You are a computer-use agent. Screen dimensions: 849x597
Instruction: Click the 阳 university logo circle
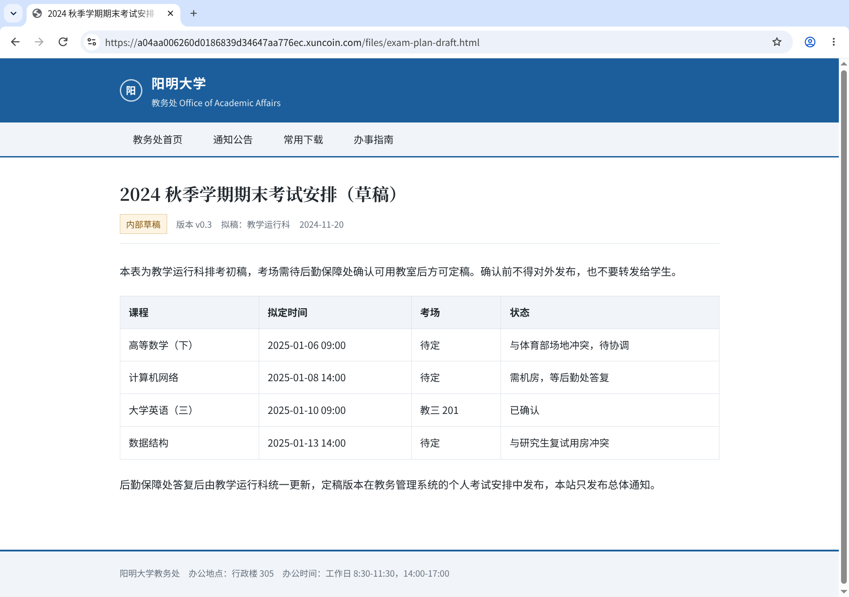point(131,90)
